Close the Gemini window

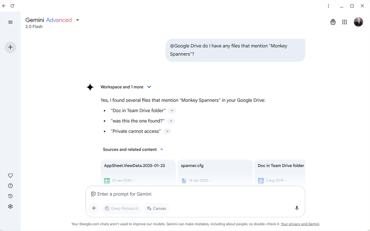362,6
